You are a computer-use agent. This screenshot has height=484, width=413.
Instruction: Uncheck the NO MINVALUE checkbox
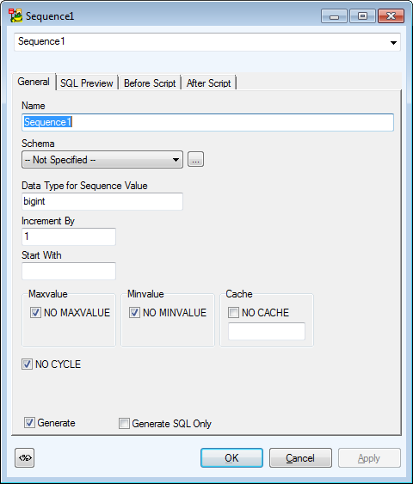pos(134,312)
